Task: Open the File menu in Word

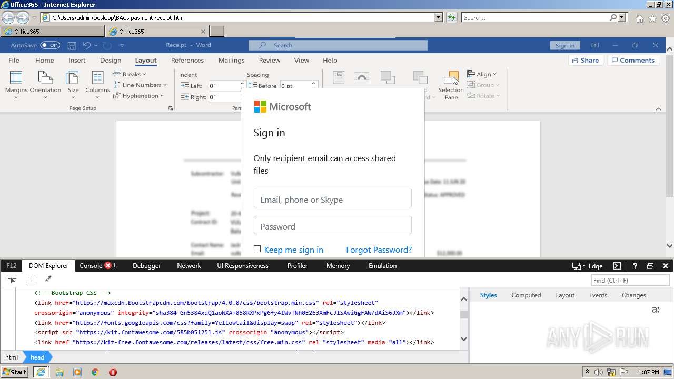Action: (x=14, y=60)
